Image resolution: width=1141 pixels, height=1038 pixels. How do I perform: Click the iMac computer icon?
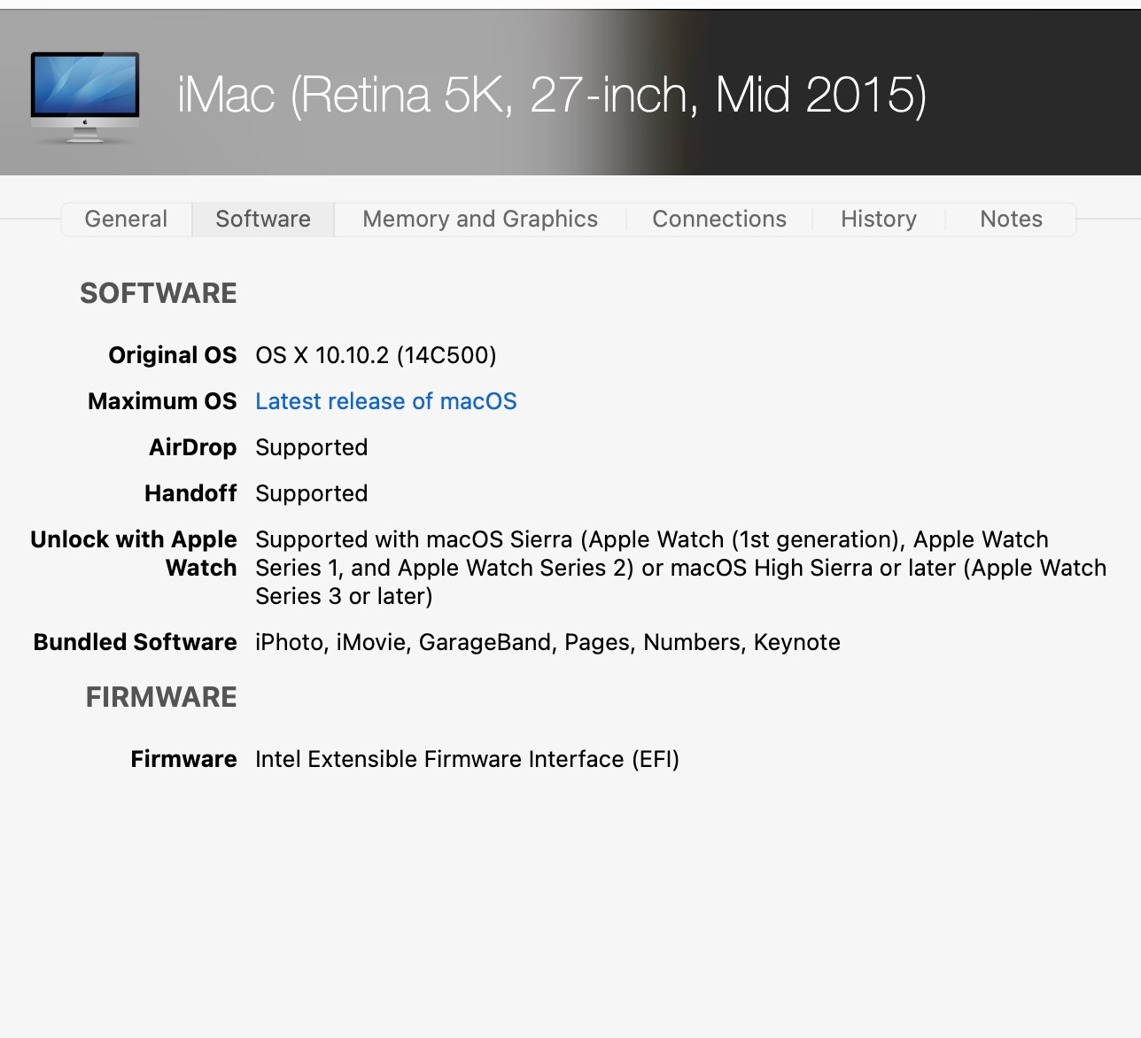click(x=85, y=97)
